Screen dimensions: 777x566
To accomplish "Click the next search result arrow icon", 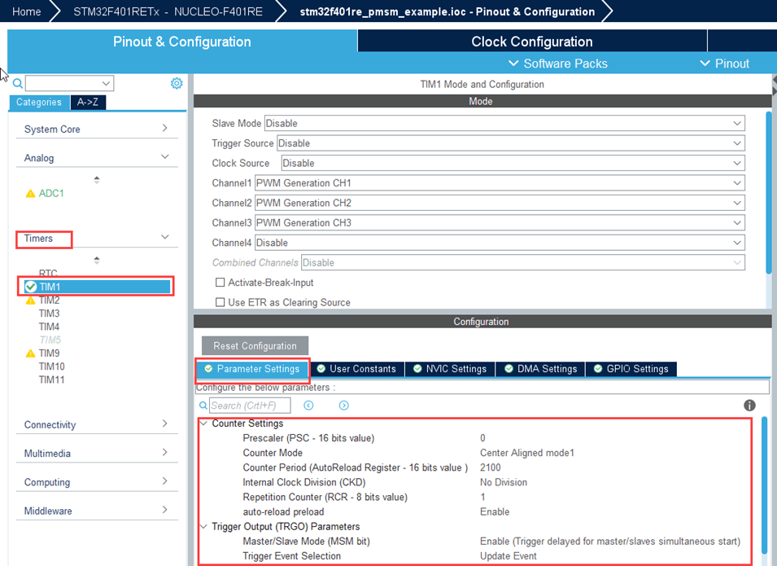I will tap(344, 406).
